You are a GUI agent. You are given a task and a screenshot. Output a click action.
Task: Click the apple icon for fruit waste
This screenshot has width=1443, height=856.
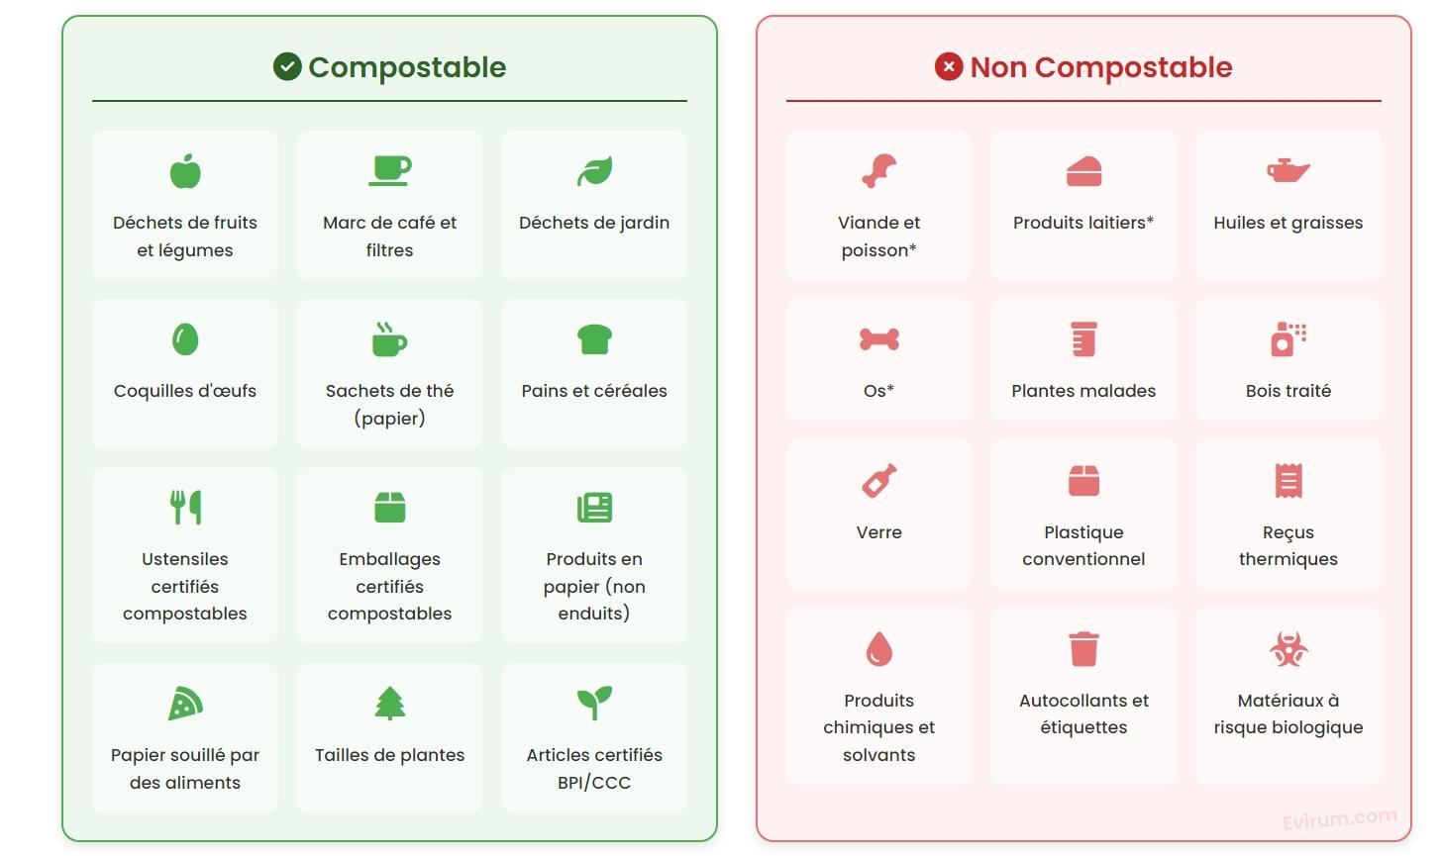tap(185, 171)
